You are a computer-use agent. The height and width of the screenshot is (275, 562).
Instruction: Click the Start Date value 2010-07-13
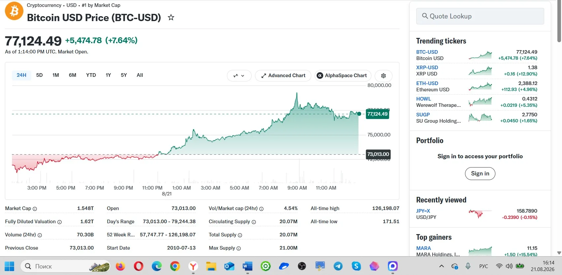coord(181,248)
